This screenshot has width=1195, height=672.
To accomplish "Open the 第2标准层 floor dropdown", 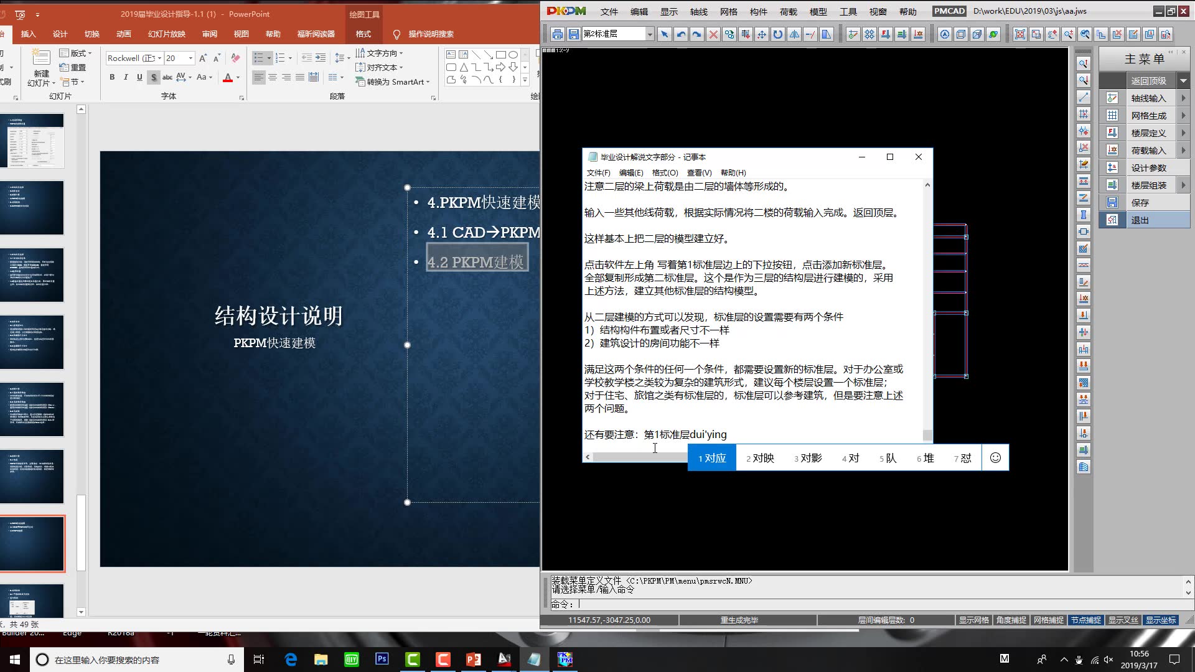I will (649, 34).
